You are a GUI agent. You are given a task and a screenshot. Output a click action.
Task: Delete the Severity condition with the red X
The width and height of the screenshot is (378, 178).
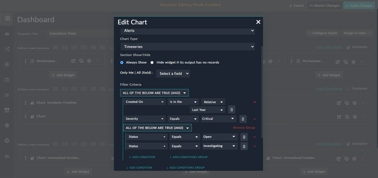pos(255,119)
